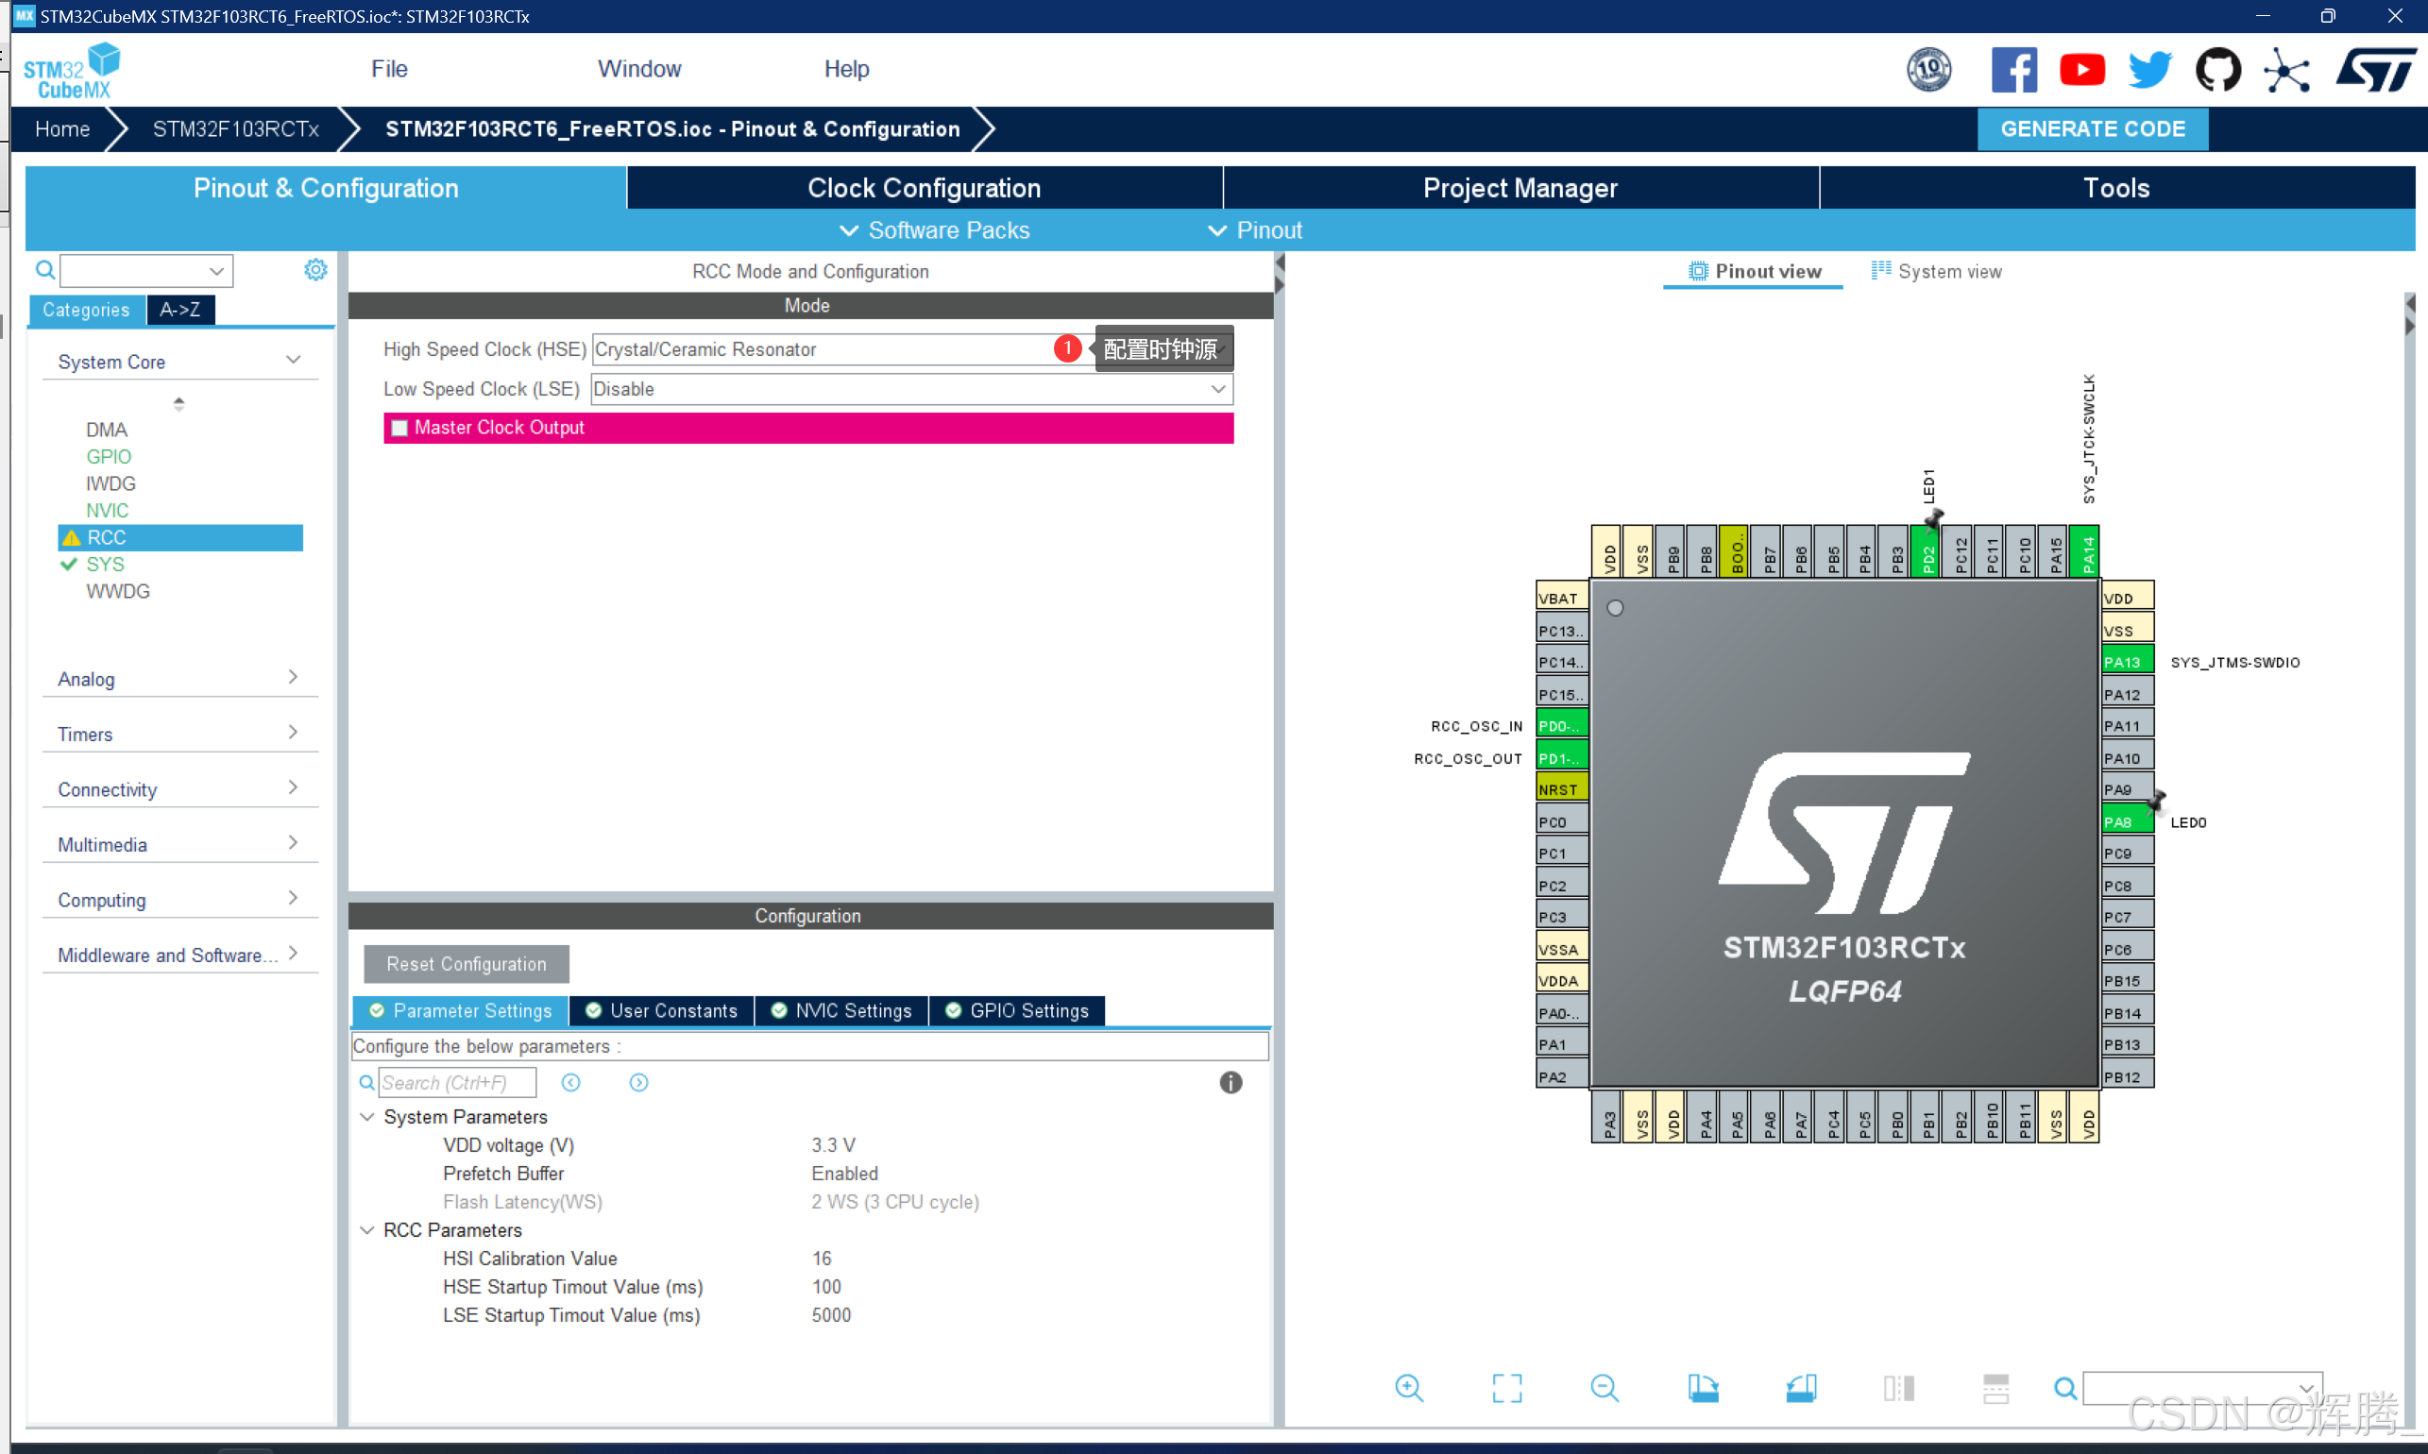Click the parameter info icon
The height and width of the screenshot is (1454, 2428).
[x=1230, y=1083]
